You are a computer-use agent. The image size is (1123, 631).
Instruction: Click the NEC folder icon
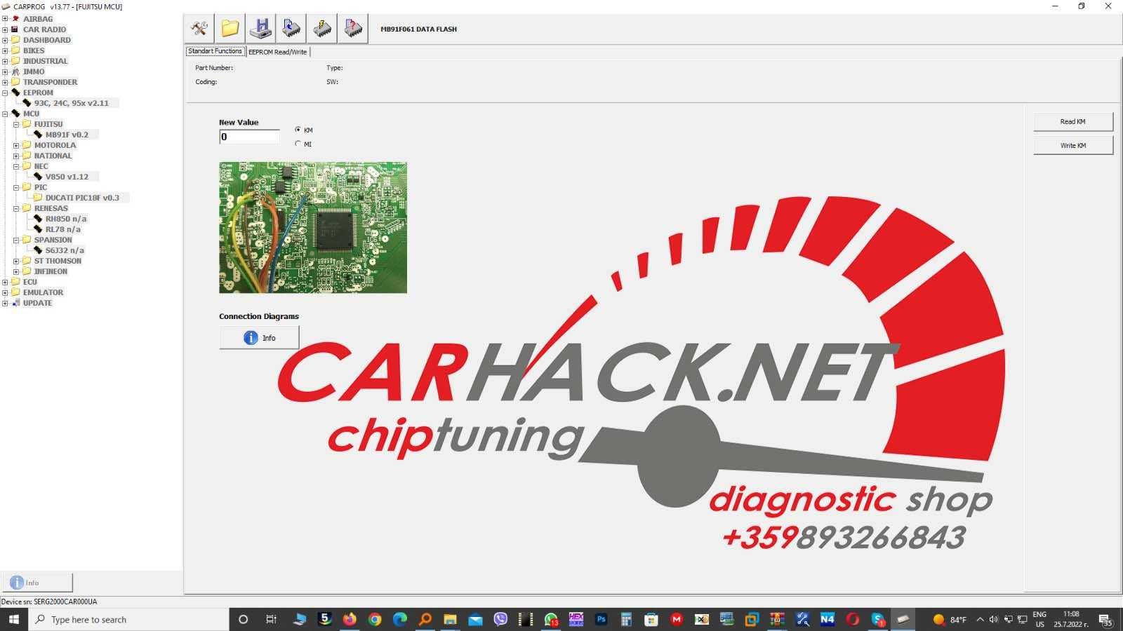coord(27,166)
